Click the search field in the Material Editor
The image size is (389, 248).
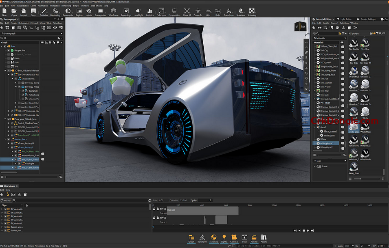click(x=326, y=33)
